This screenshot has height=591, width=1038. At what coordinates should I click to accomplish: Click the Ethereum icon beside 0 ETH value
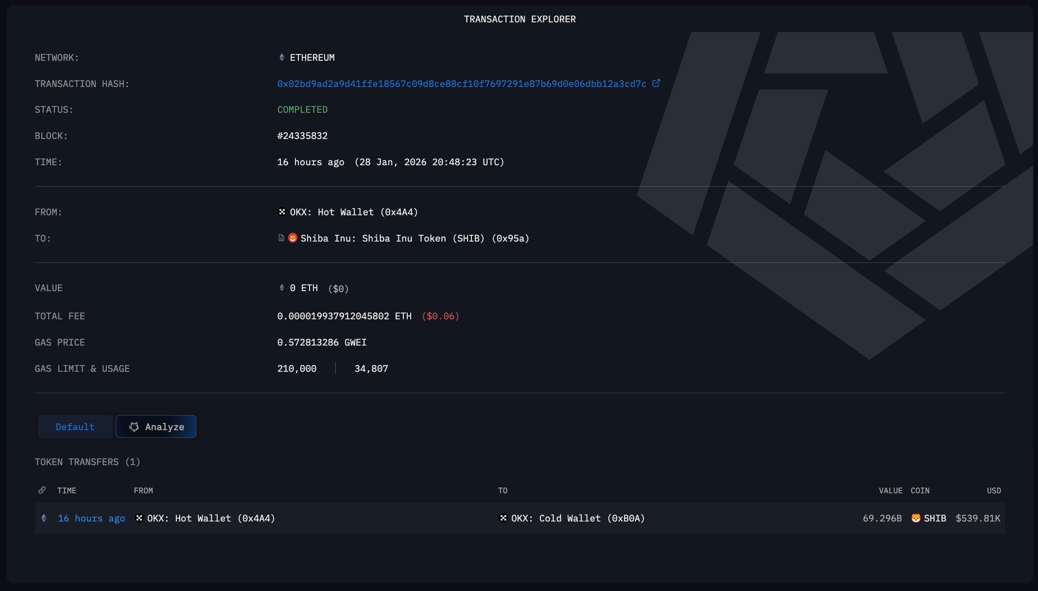pos(282,288)
